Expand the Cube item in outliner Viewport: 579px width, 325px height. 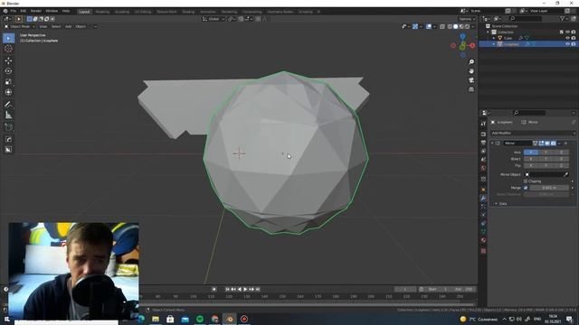[494, 38]
